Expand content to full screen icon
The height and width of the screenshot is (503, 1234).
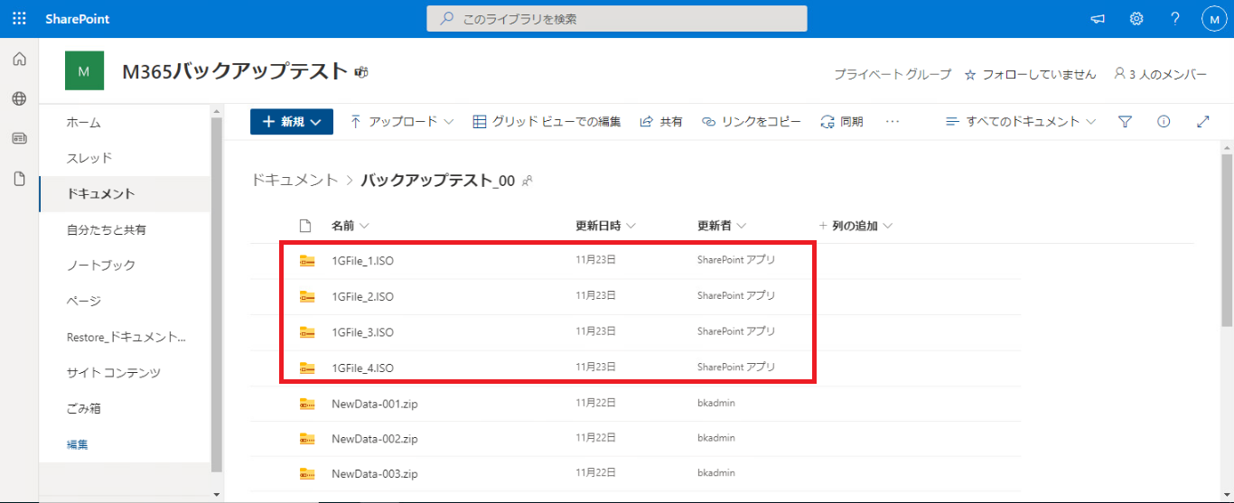[x=1202, y=122]
